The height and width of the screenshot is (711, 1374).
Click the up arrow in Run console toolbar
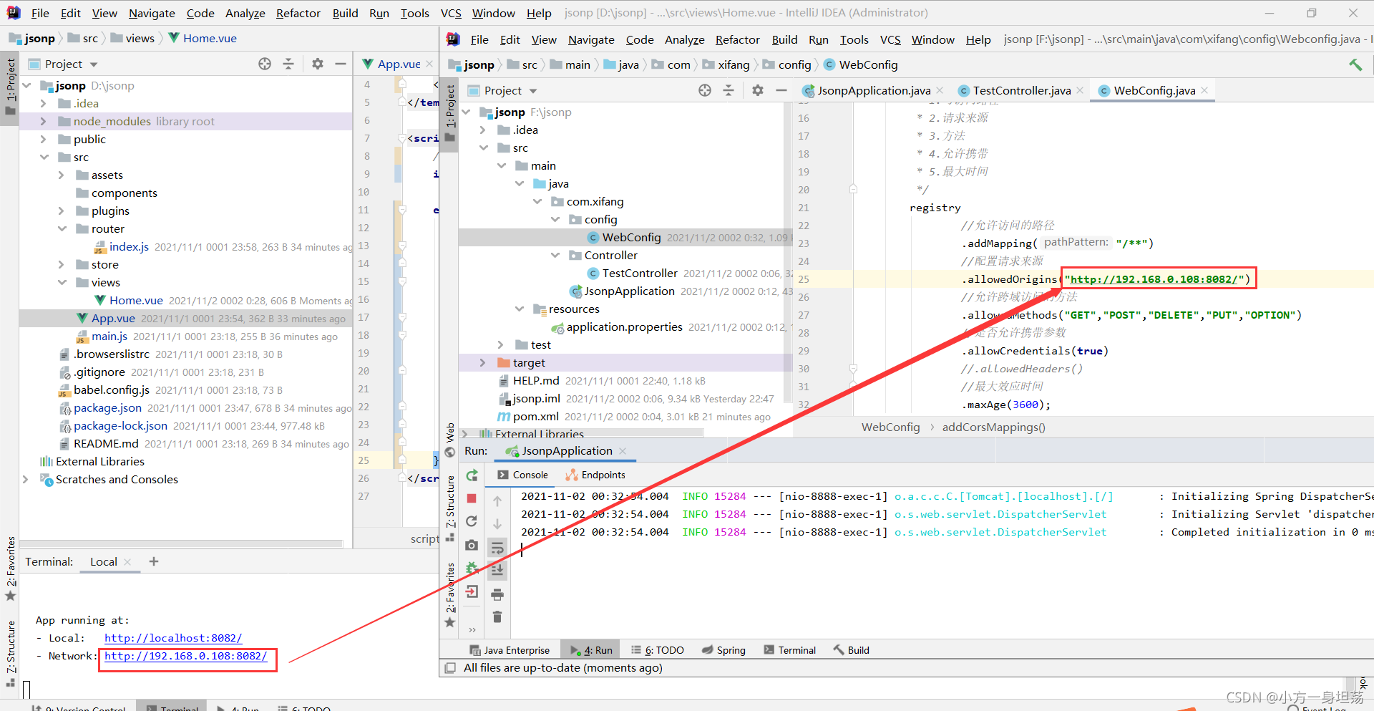(x=497, y=501)
